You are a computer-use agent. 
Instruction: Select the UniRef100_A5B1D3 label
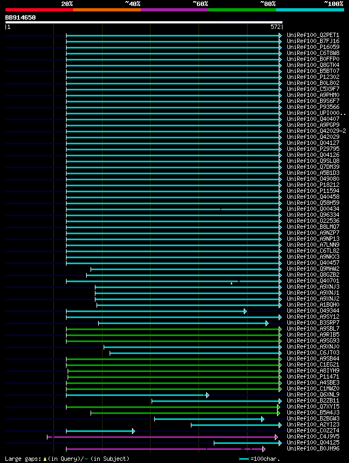[313, 173]
